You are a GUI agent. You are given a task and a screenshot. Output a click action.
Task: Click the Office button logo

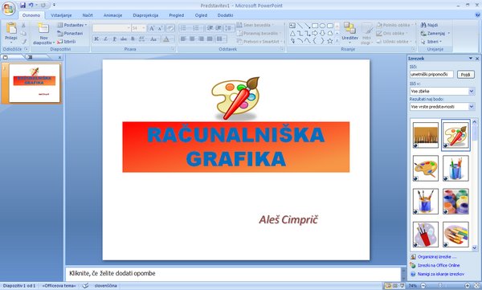(9, 8)
